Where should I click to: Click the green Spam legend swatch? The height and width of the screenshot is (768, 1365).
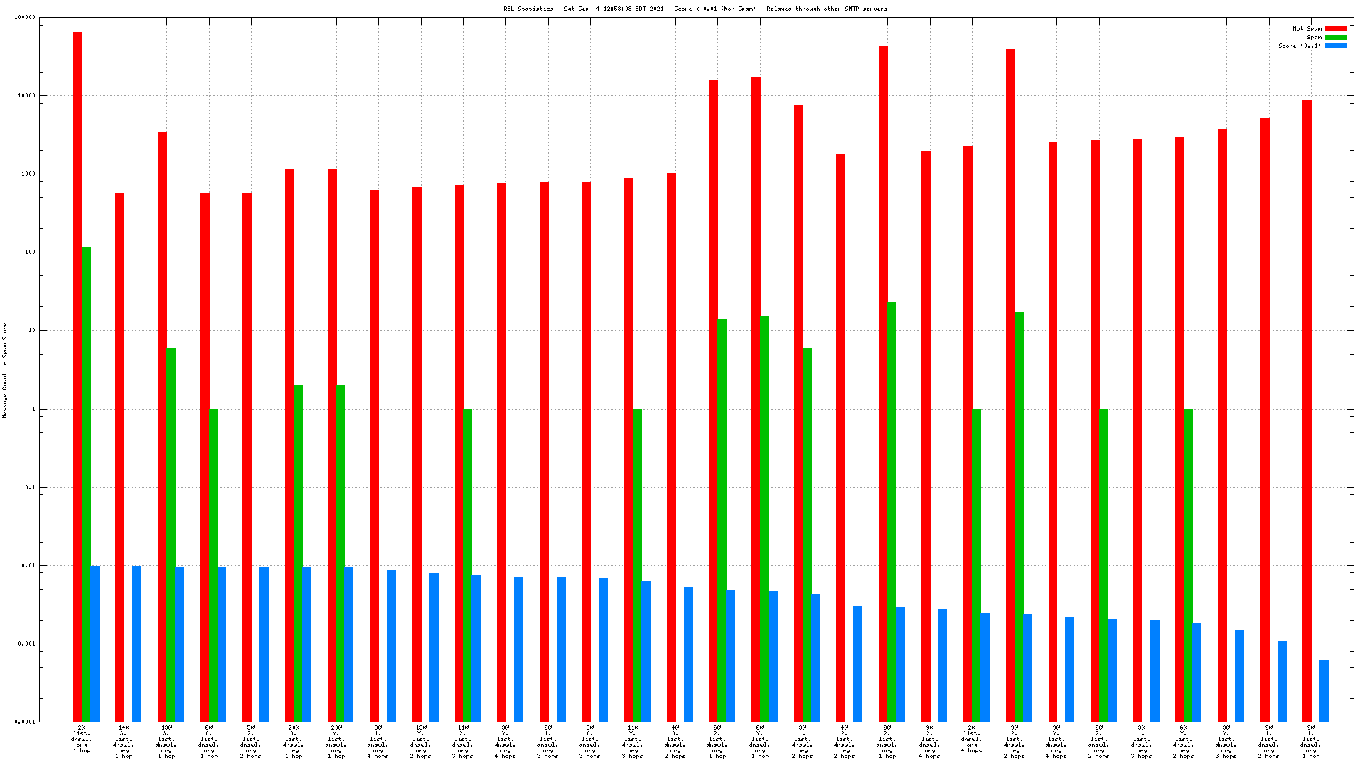(x=1336, y=37)
